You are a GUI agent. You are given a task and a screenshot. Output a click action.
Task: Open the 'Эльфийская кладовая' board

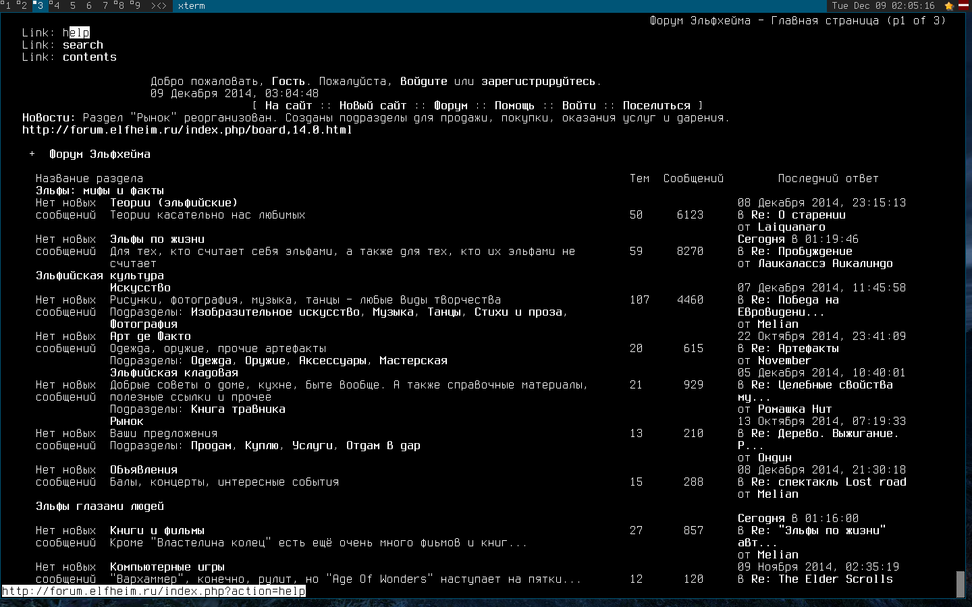point(174,372)
